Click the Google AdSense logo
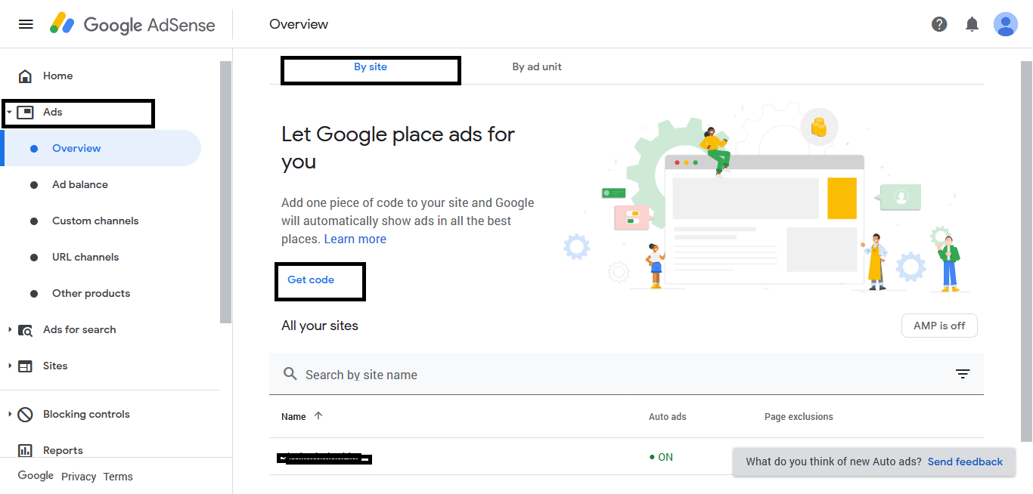Viewport: 1033px width, 494px height. tap(133, 24)
